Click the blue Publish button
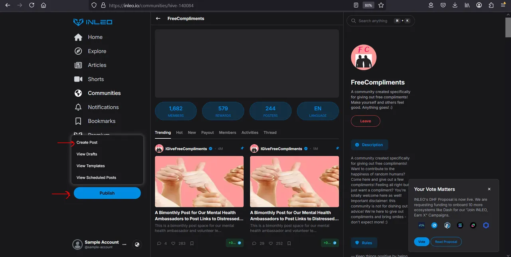Viewport: 511px width, 257px height. tap(107, 193)
